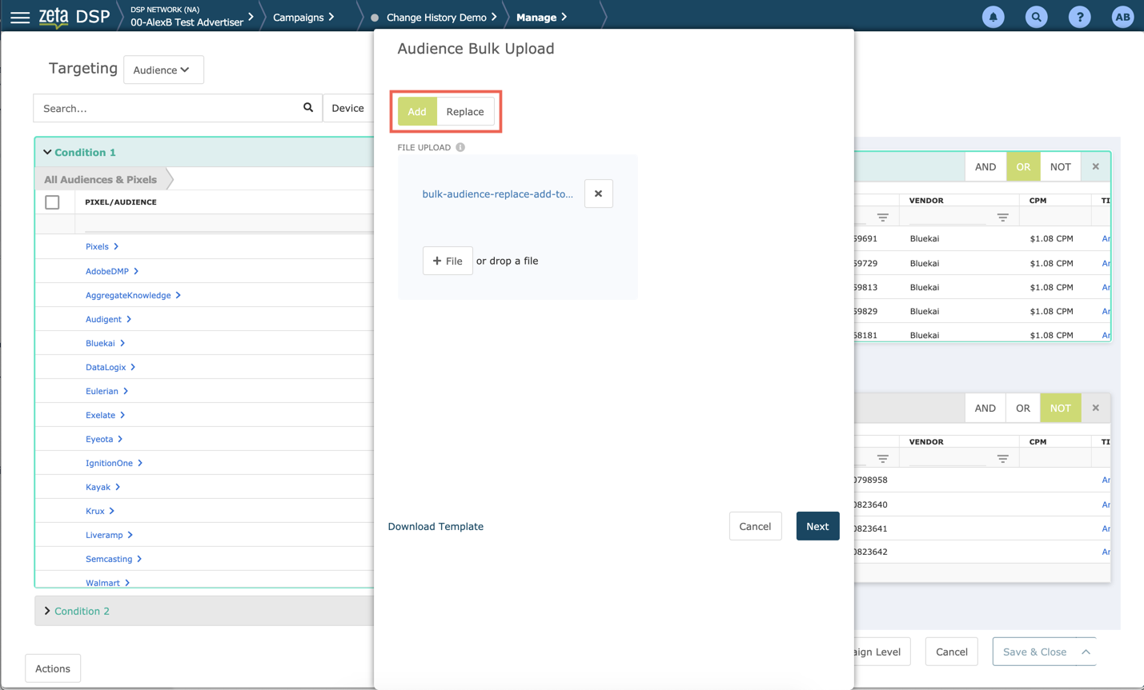The width and height of the screenshot is (1144, 690).
Task: Click the File Upload info icon
Action: (x=460, y=147)
